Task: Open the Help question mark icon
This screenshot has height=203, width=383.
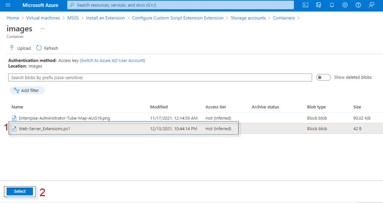Action: click(x=358, y=5)
